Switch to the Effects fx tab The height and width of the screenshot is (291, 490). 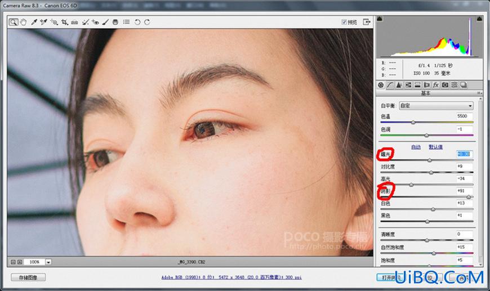(436, 85)
